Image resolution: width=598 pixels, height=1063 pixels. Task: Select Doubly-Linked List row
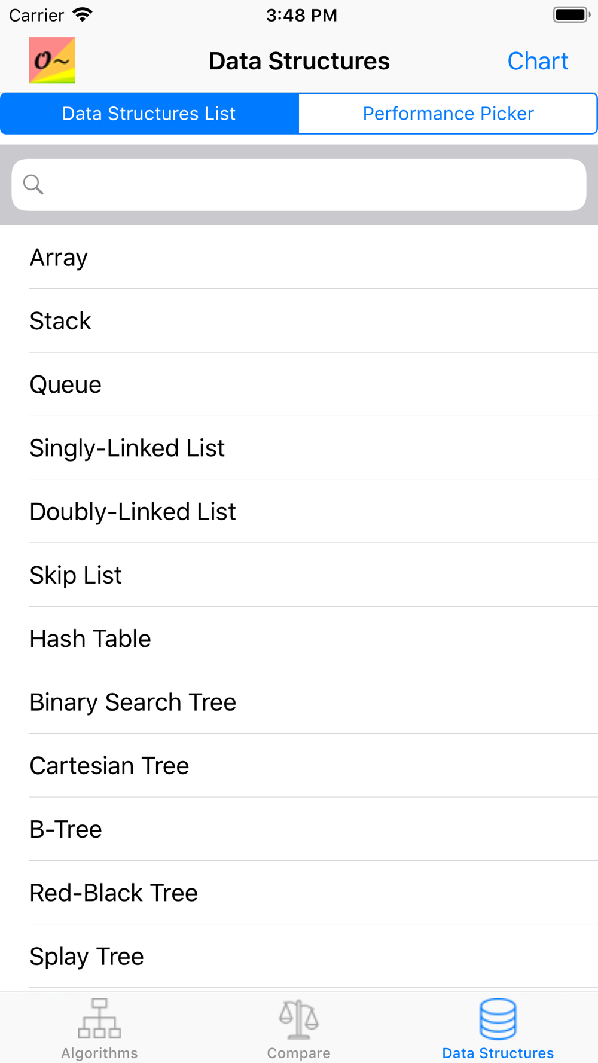[x=299, y=512]
